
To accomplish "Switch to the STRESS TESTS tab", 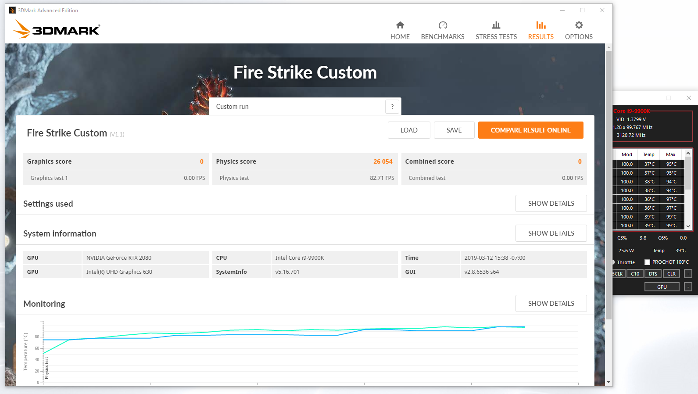I will pyautogui.click(x=496, y=31).
